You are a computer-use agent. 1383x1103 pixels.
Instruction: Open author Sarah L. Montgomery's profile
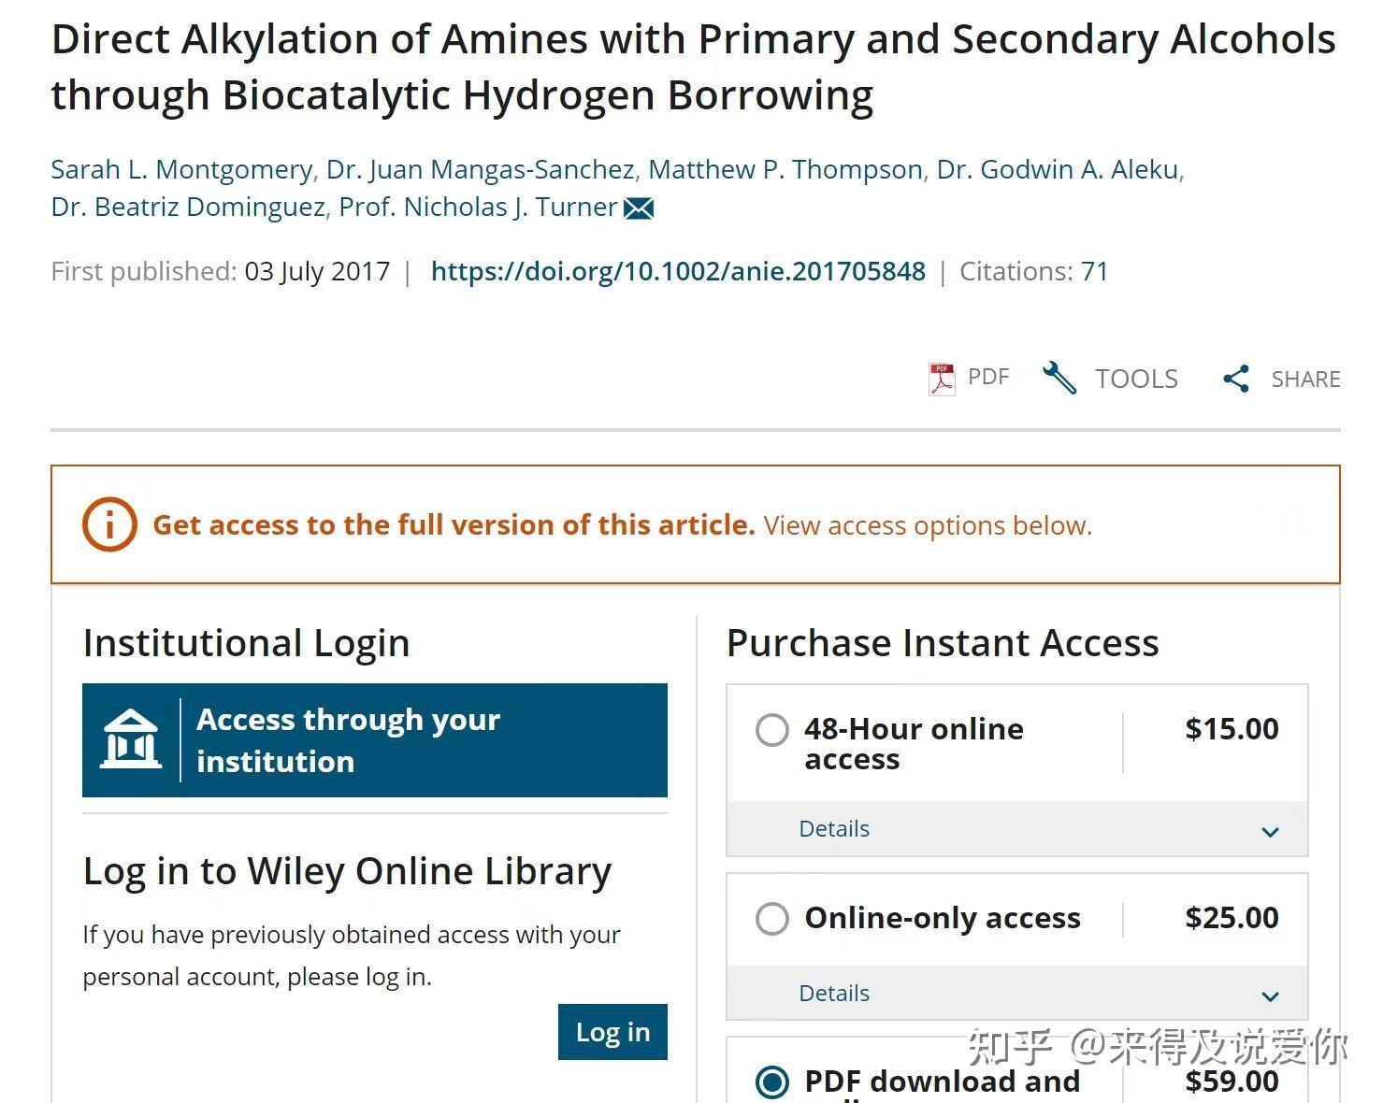tap(181, 169)
